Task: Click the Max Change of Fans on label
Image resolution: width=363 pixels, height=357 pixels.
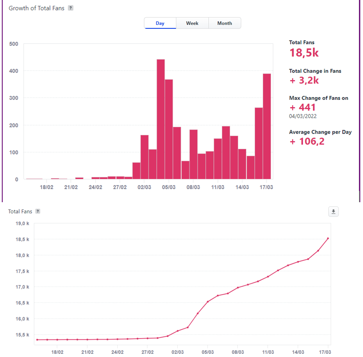Action: pos(318,98)
